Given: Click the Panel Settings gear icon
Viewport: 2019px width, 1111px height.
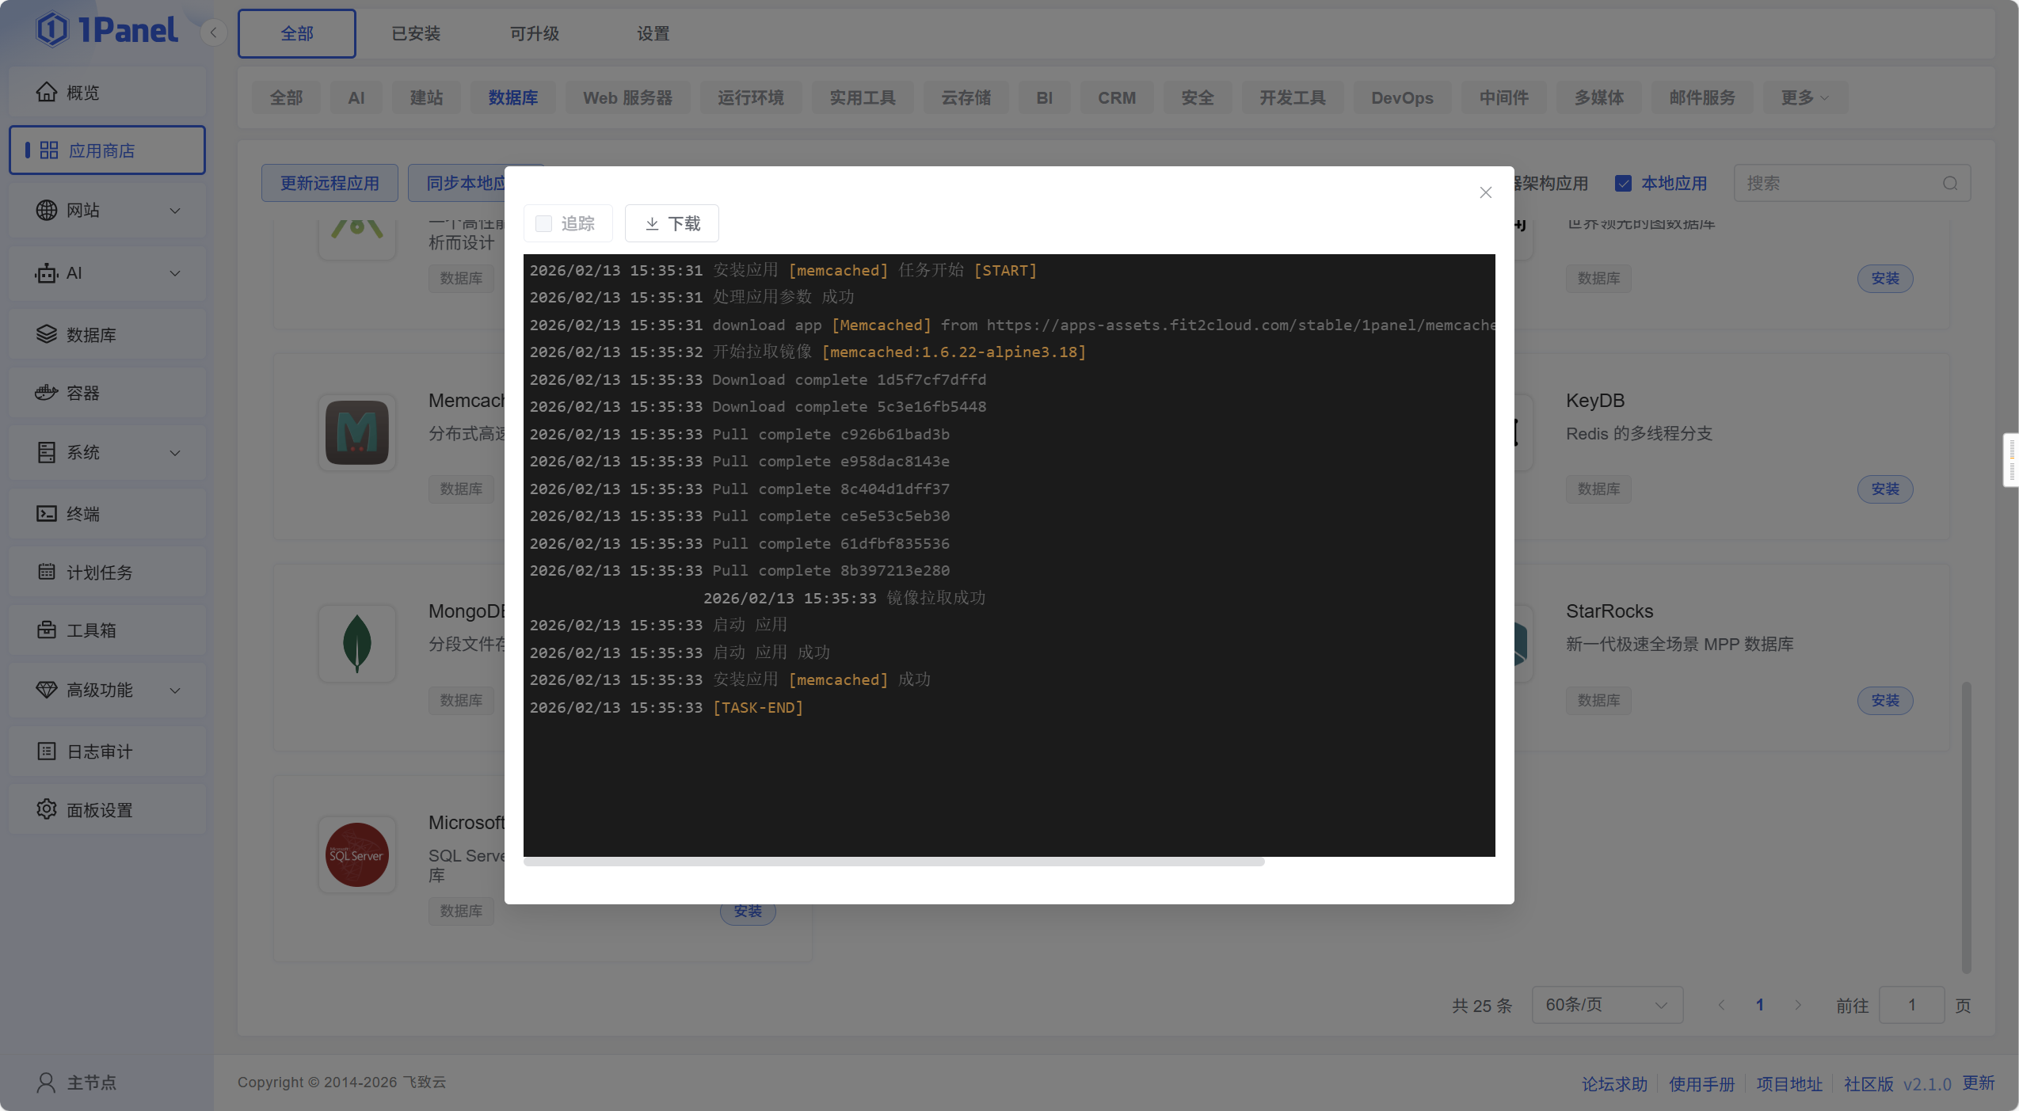Looking at the screenshot, I should [x=47, y=809].
